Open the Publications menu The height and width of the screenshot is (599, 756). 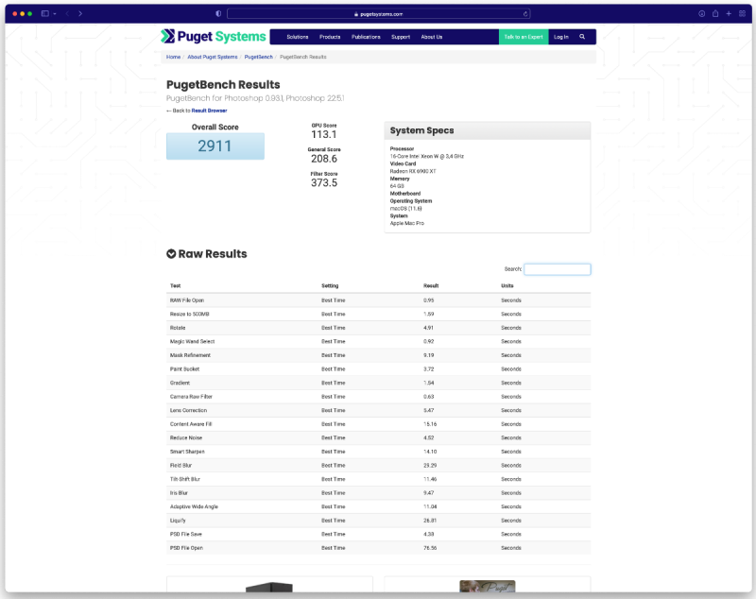[366, 37]
